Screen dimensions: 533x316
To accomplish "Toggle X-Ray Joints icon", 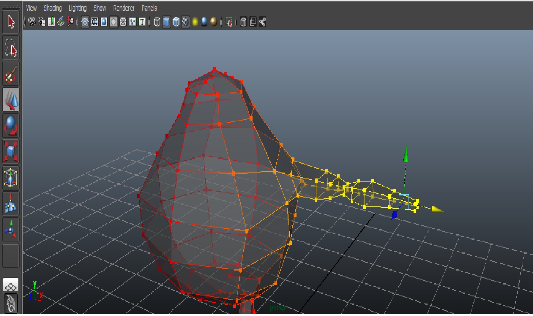I will tap(262, 22).
